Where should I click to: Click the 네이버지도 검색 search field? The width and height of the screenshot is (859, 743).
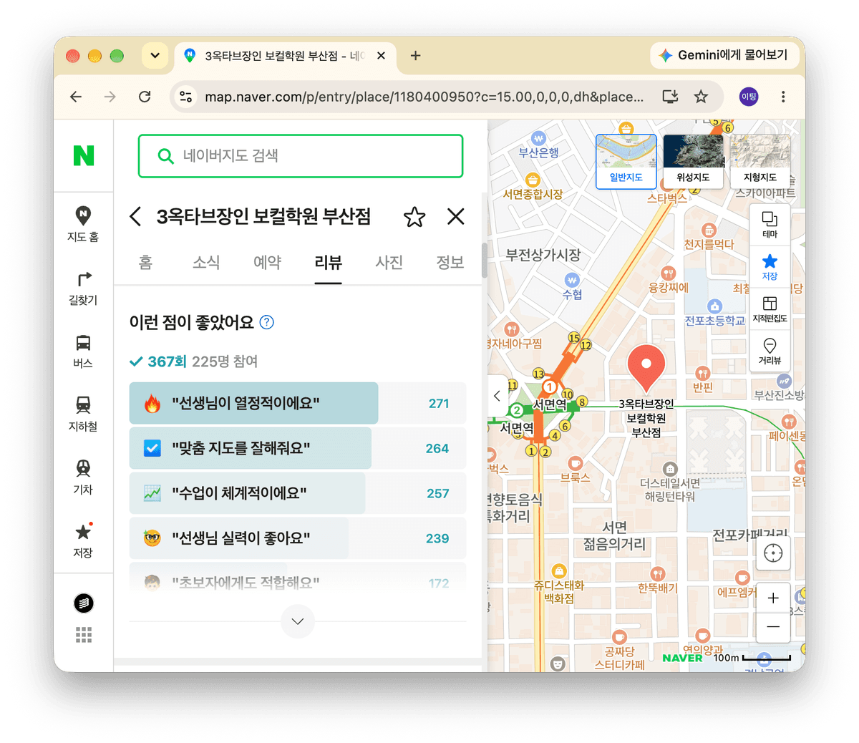click(x=301, y=156)
